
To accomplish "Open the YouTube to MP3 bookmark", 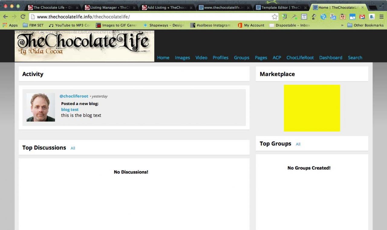I will (69, 25).
